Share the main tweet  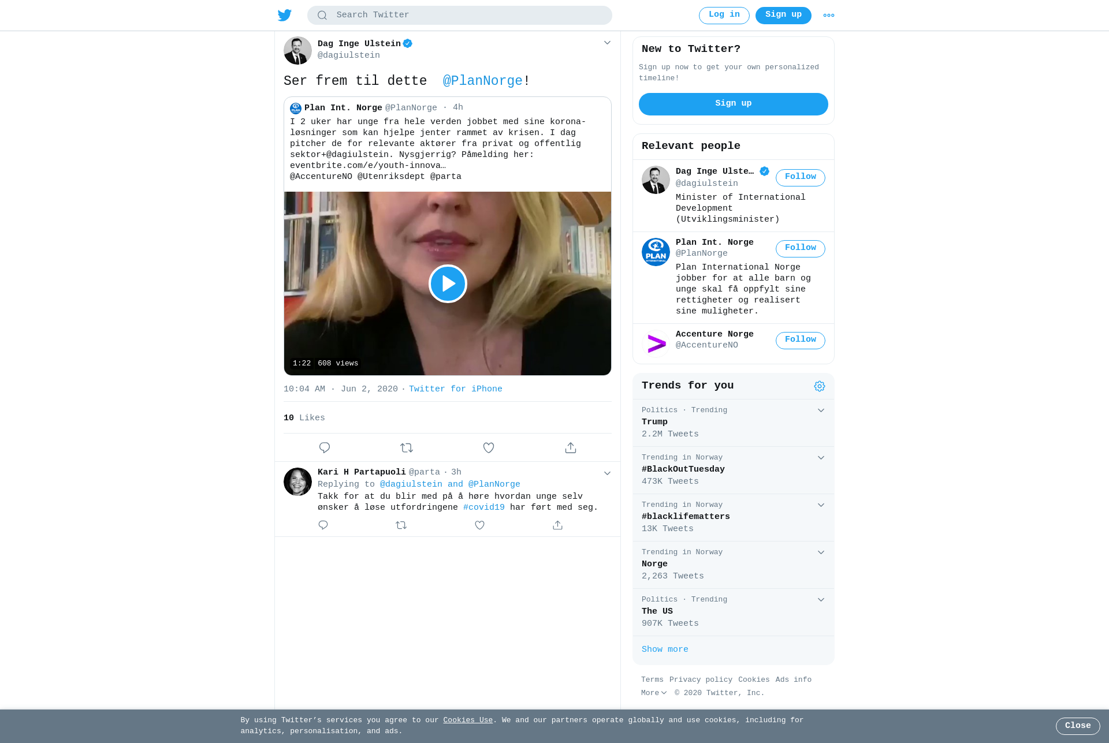(x=571, y=447)
